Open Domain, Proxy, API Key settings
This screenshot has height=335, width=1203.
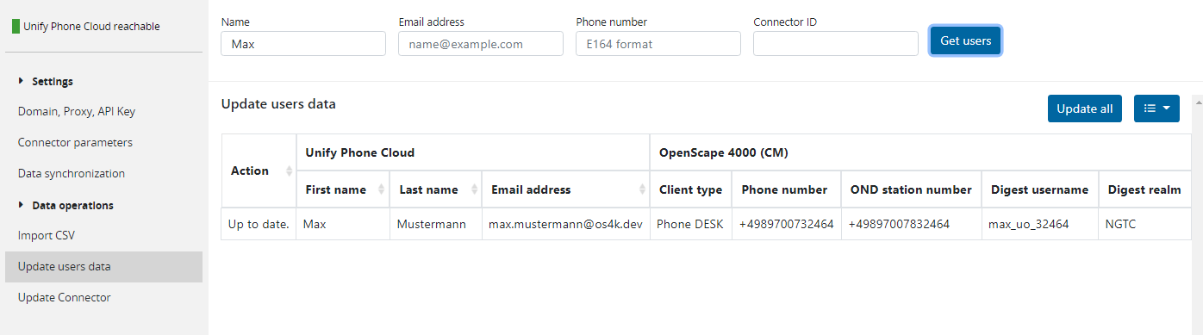point(77,112)
